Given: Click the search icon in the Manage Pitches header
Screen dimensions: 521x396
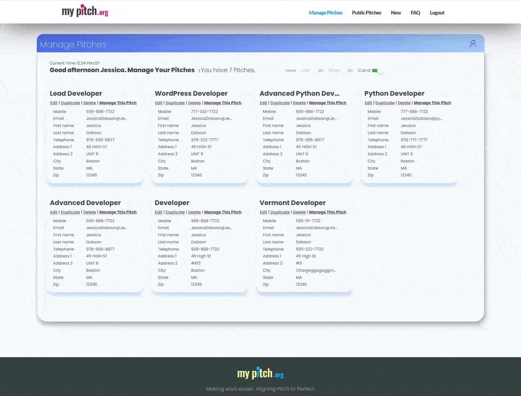Looking at the screenshot, I should point(473,43).
